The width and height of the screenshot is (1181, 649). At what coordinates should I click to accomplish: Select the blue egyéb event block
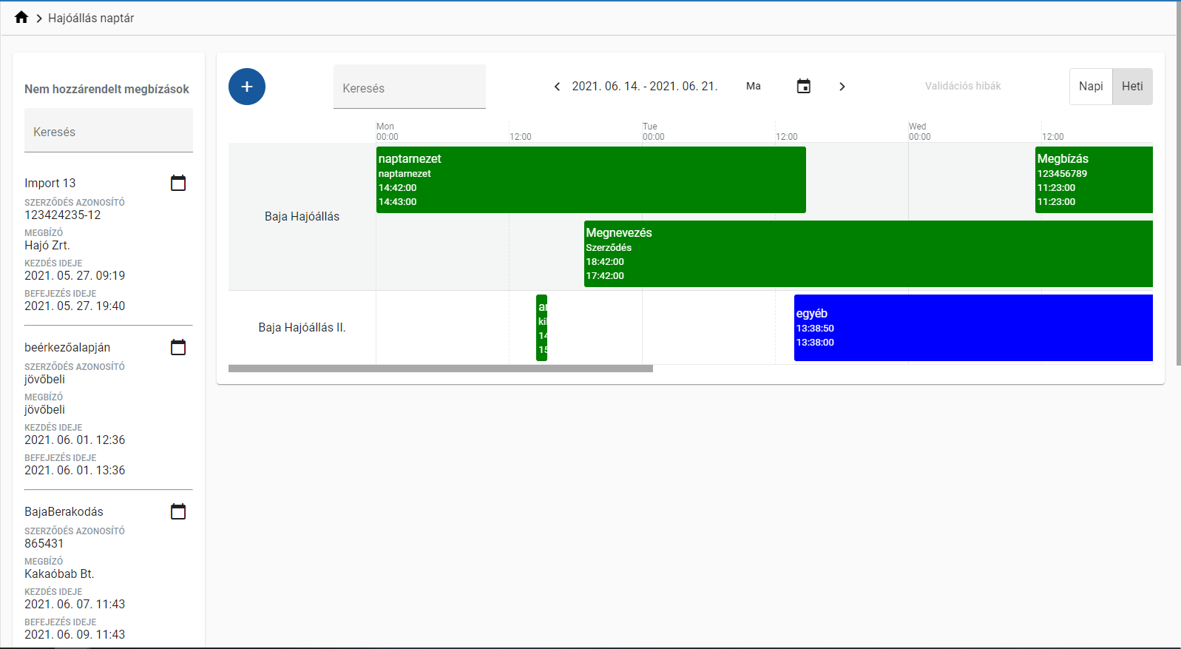click(x=972, y=328)
